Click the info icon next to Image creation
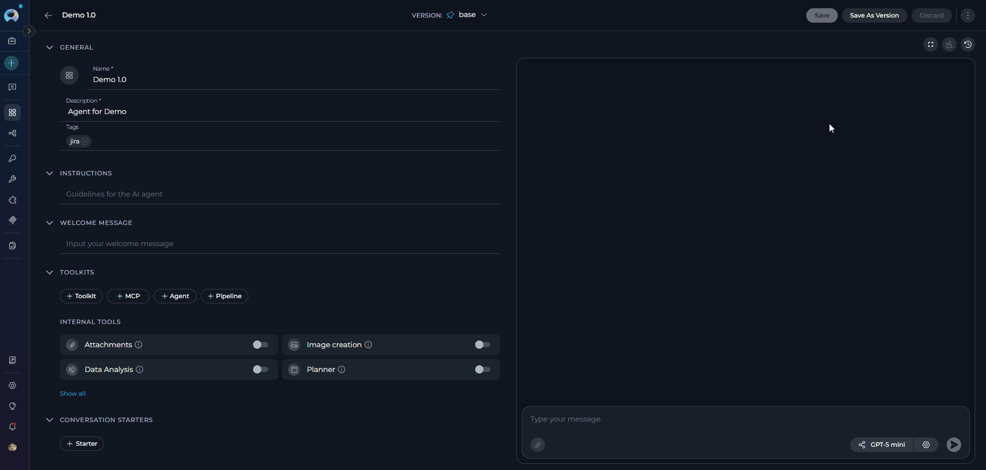Image resolution: width=986 pixels, height=470 pixels. point(368,345)
